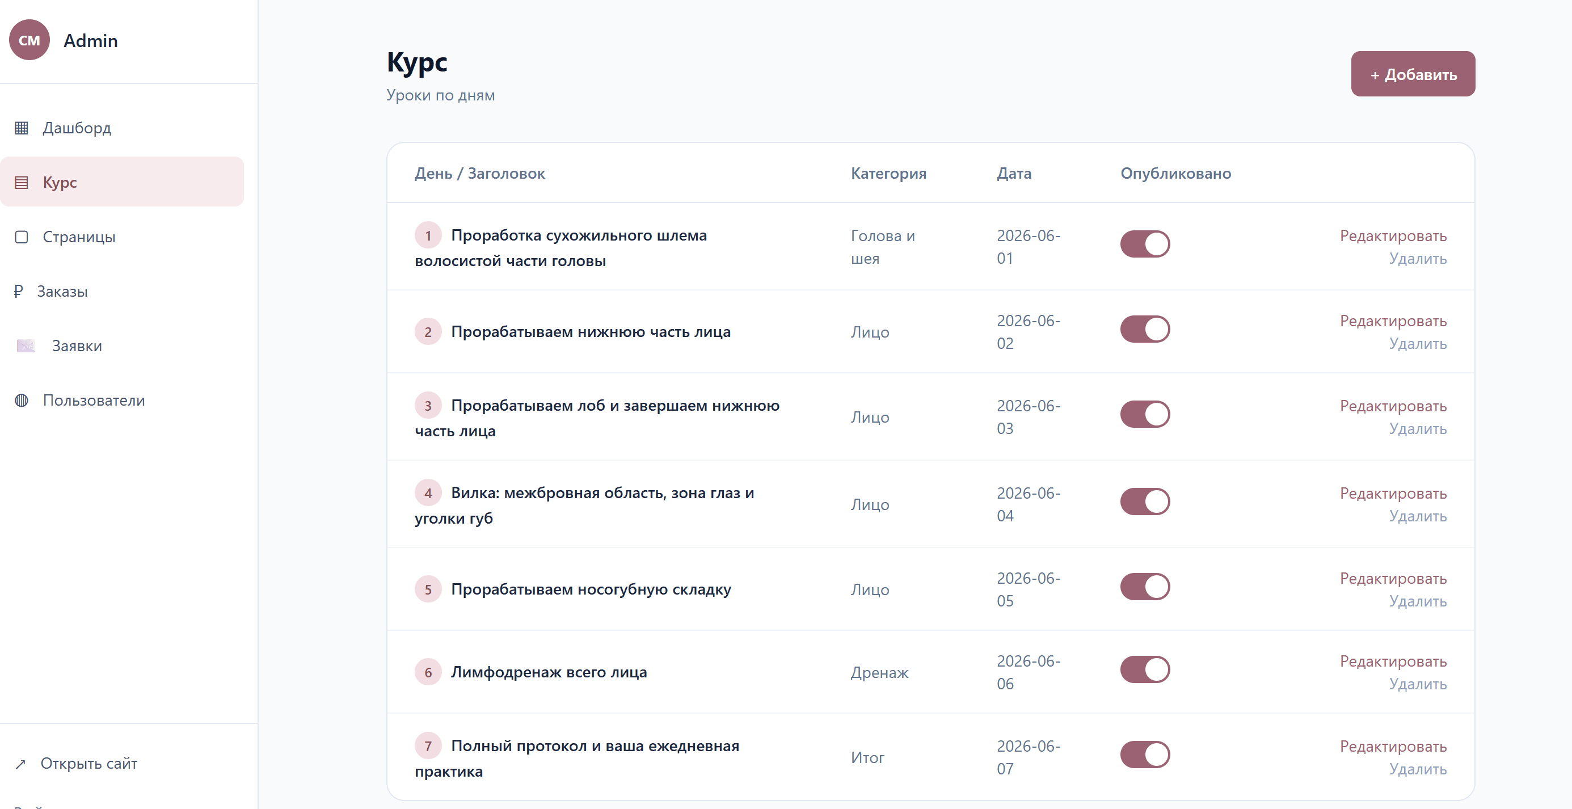Click the arrow icon beside Открыть сайт
The image size is (1572, 809).
click(x=20, y=764)
